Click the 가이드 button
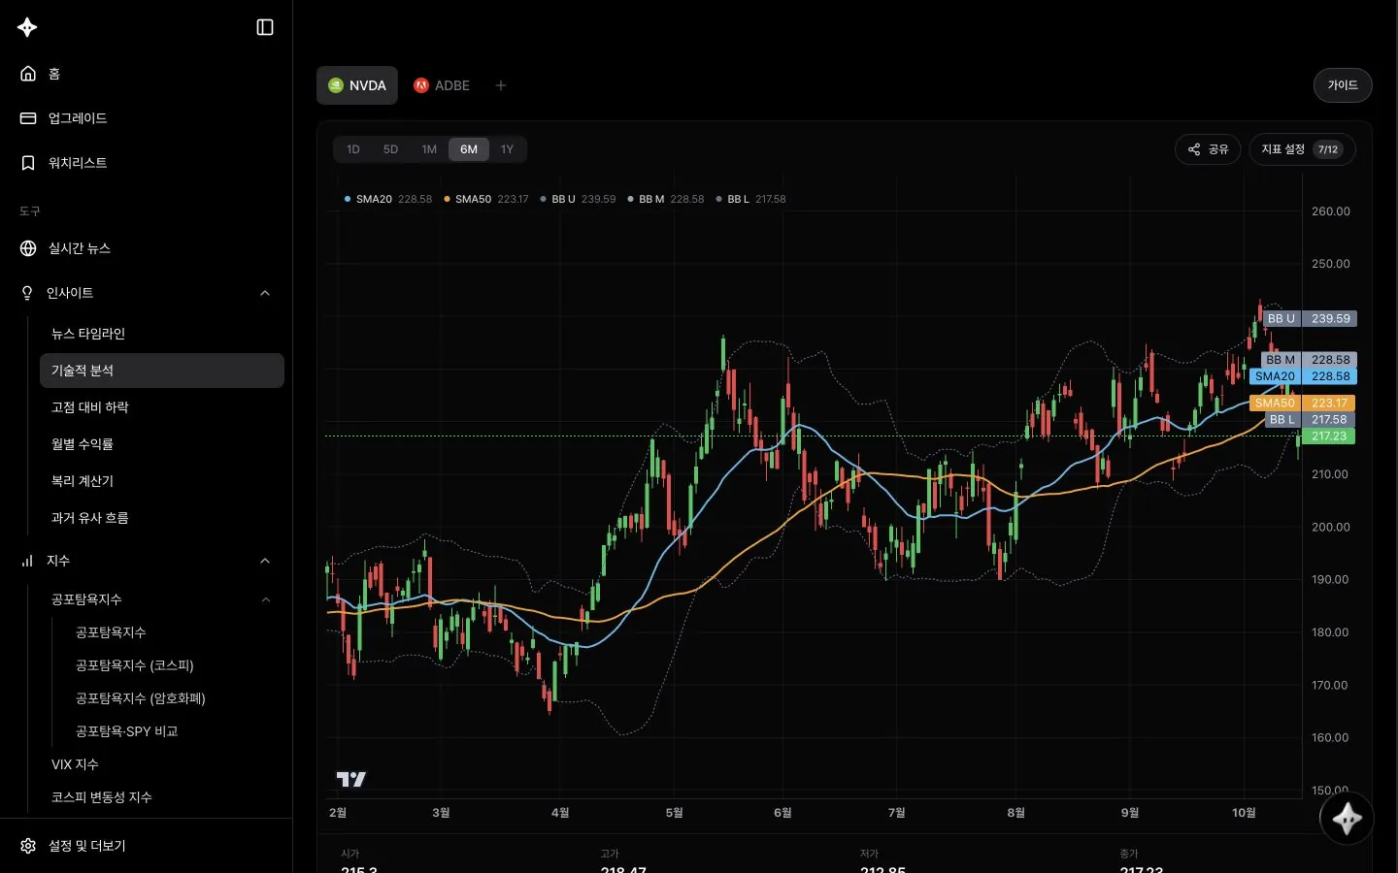Screen dimensions: 1398x873 tap(1343, 85)
